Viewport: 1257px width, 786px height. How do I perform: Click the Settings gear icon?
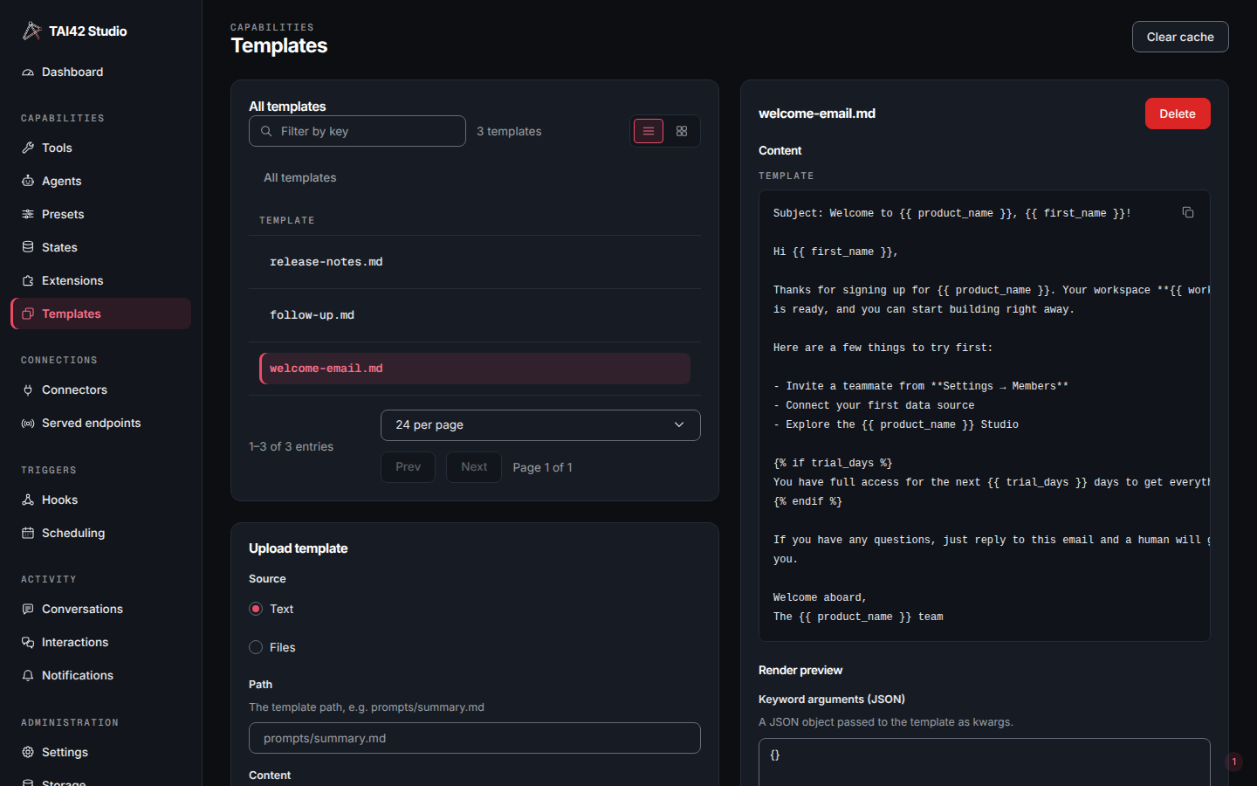tap(28, 752)
